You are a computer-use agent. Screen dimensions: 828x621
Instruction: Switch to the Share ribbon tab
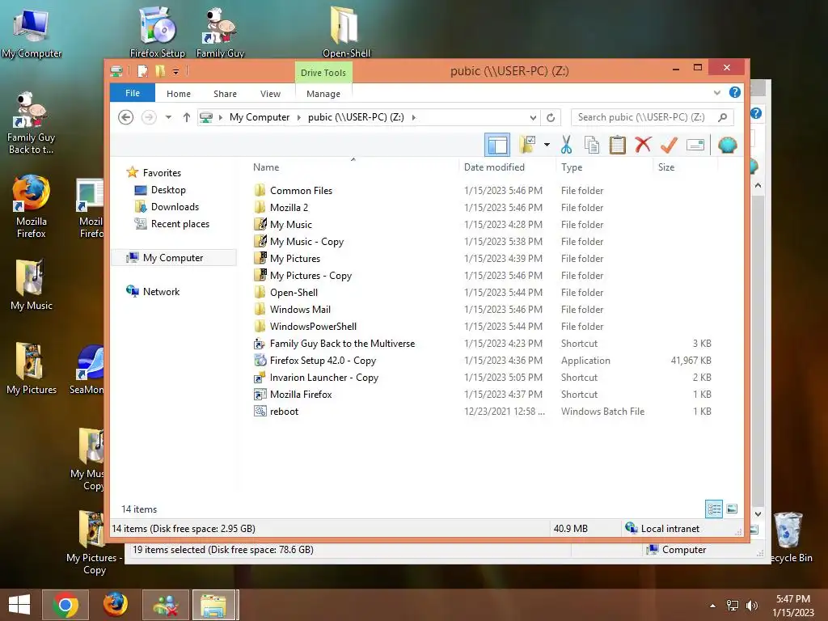225,94
